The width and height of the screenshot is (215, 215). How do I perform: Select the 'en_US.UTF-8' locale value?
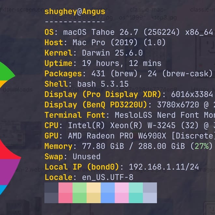click(x=107, y=178)
